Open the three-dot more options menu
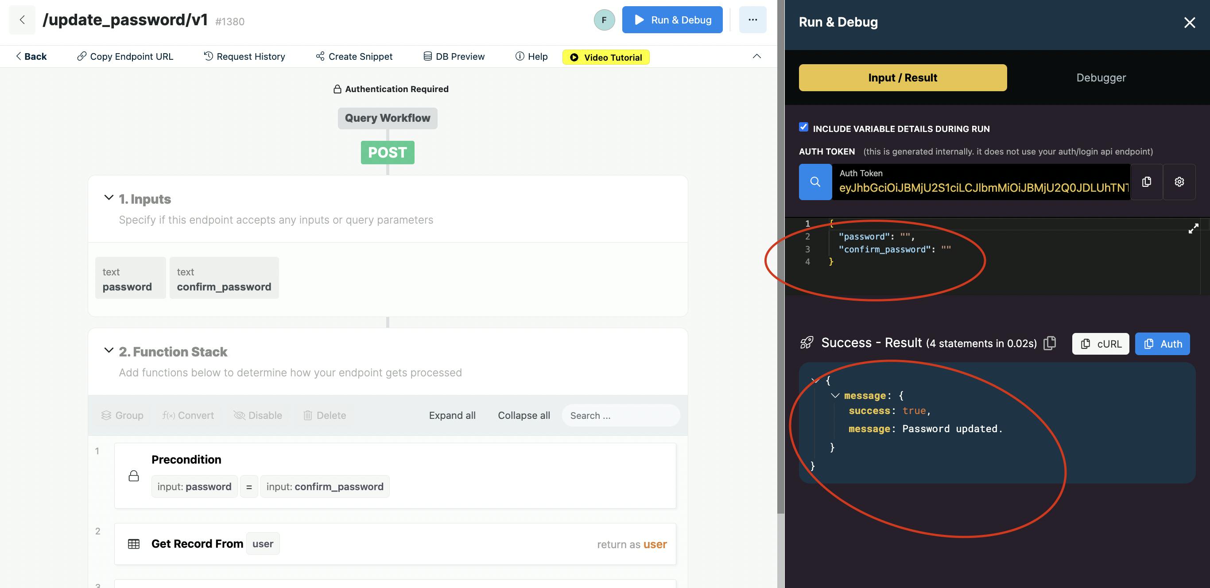 pos(752,20)
